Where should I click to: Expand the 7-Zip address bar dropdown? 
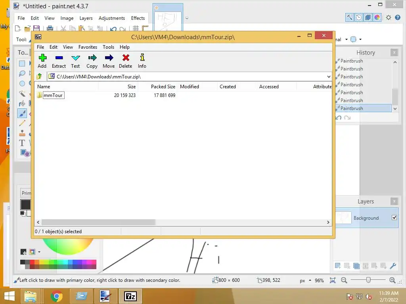(x=329, y=76)
